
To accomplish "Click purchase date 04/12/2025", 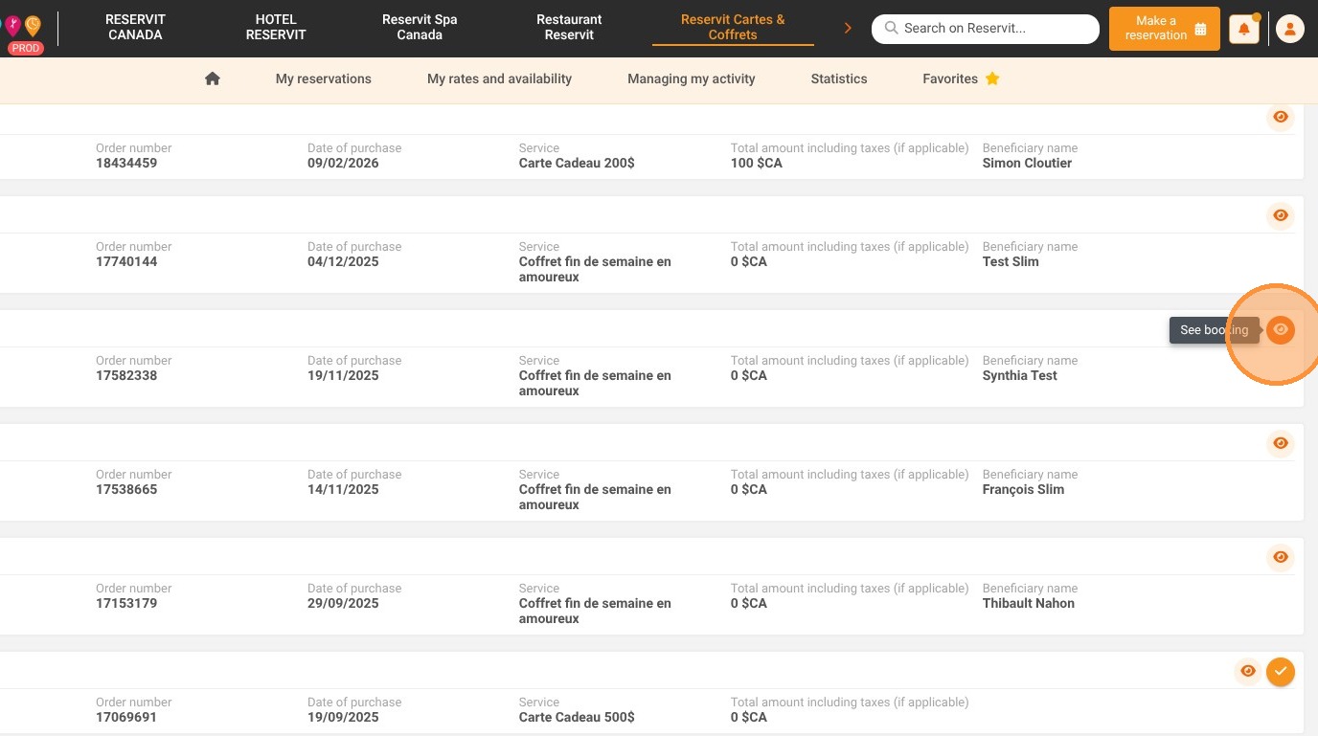I will tap(343, 261).
